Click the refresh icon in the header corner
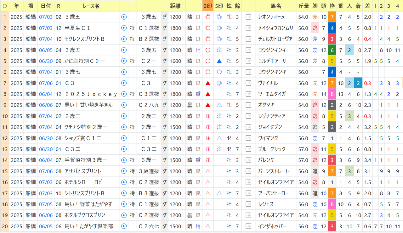The image size is (403, 233). [x=5, y=6]
